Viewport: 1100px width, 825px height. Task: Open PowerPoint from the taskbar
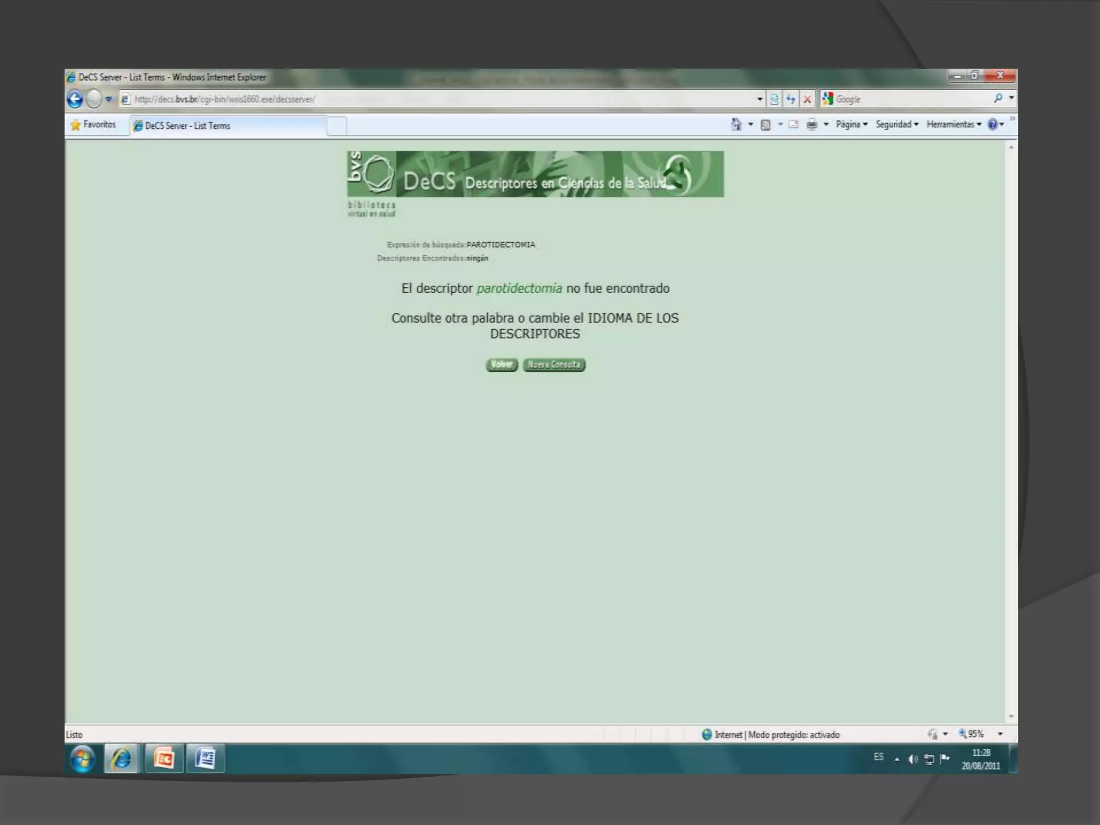[x=164, y=759]
